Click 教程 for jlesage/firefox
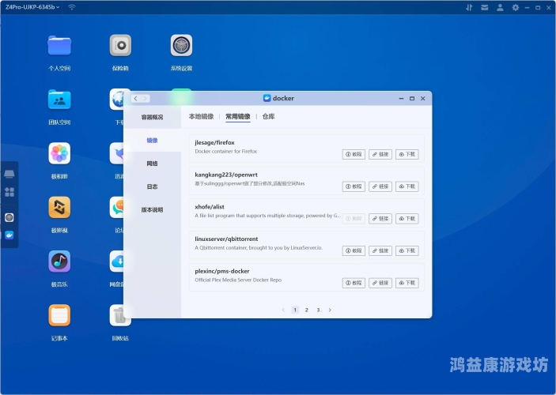 coord(354,155)
